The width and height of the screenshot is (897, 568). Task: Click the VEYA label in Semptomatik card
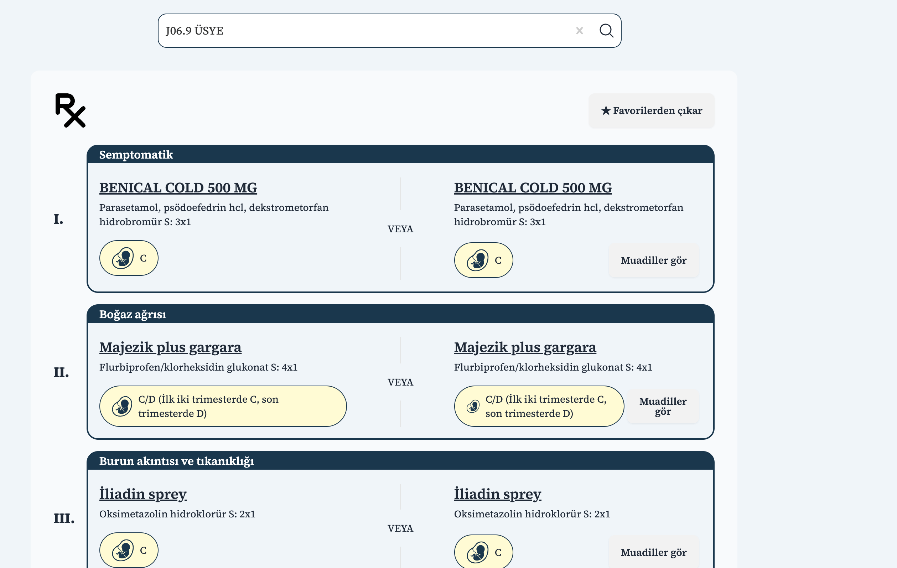[x=400, y=229]
